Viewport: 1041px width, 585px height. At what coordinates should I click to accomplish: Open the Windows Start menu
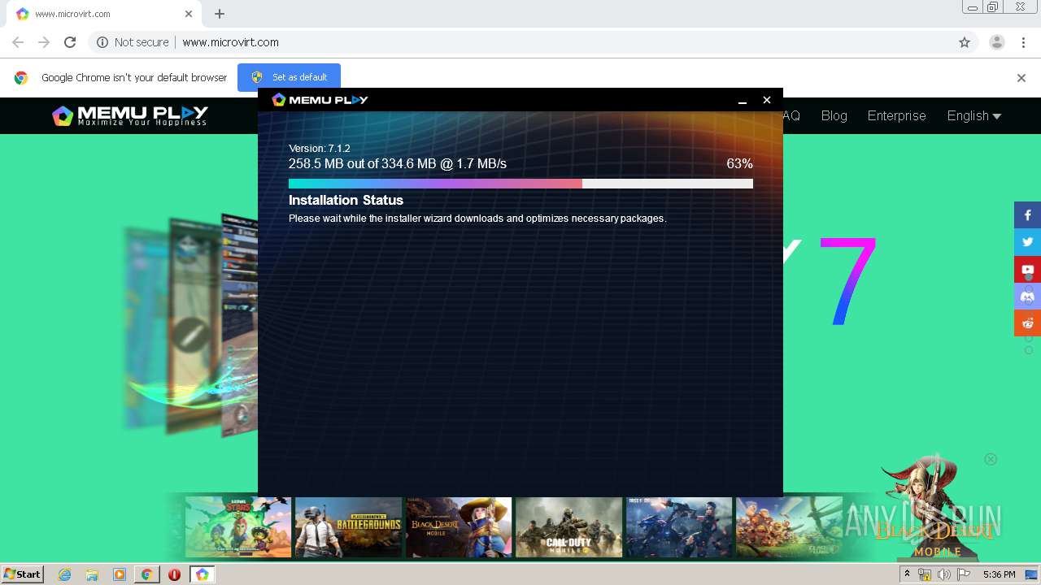tap(22, 574)
